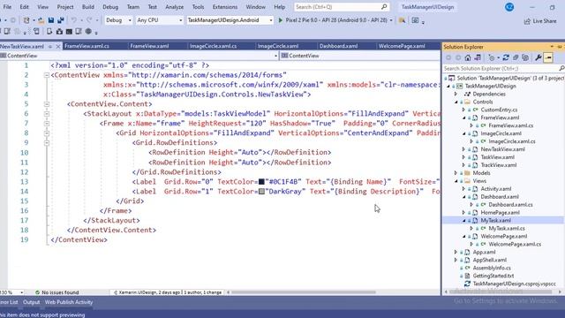
Task: Select NewTaskView.xaml in Solution Explorer
Action: coord(502,149)
